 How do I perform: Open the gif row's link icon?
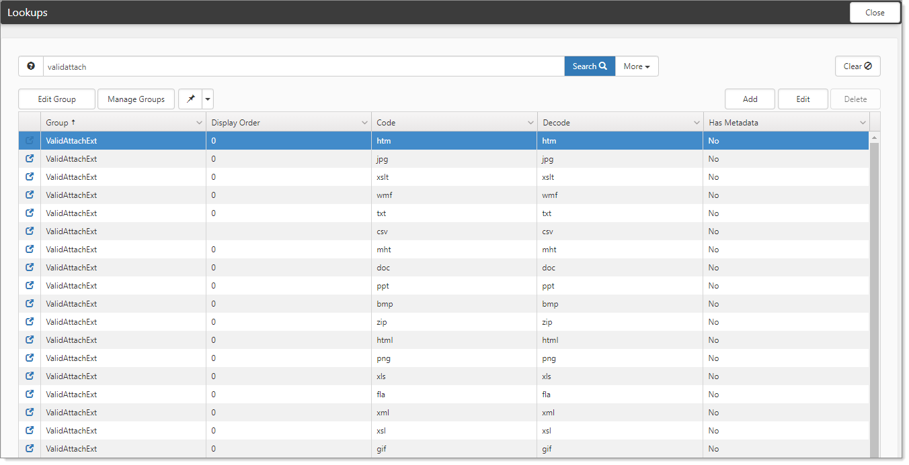point(30,449)
